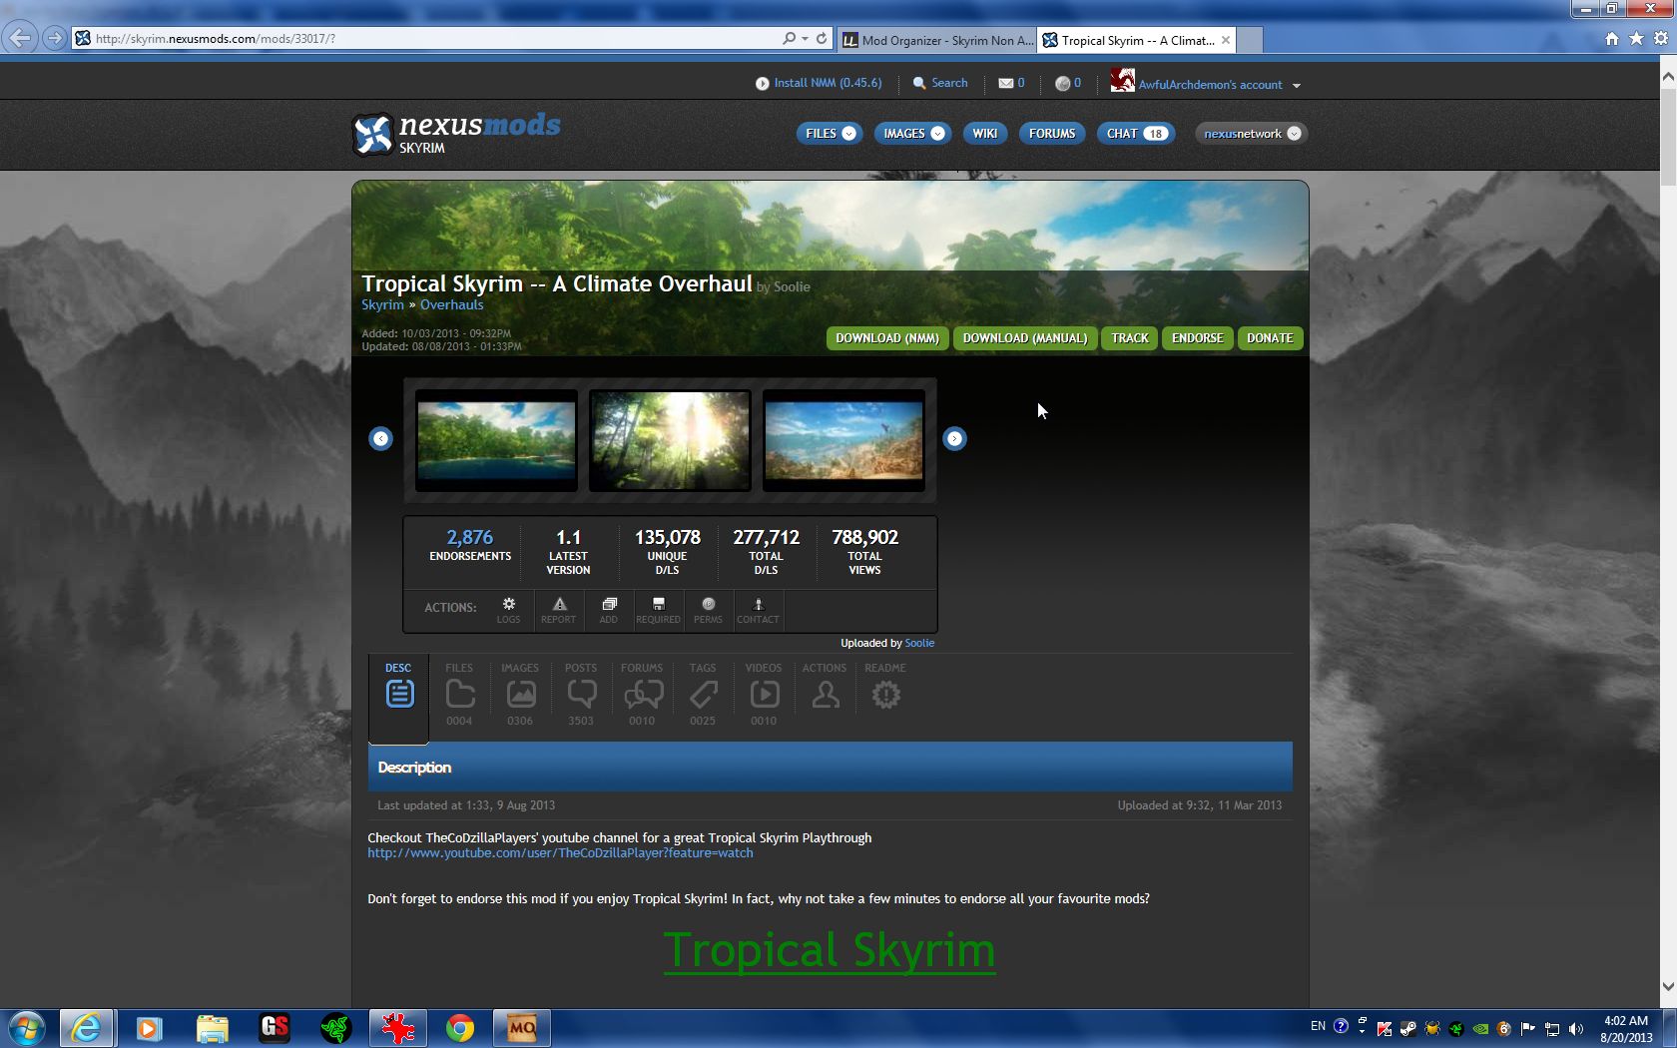Open the Videos tab

point(764,695)
